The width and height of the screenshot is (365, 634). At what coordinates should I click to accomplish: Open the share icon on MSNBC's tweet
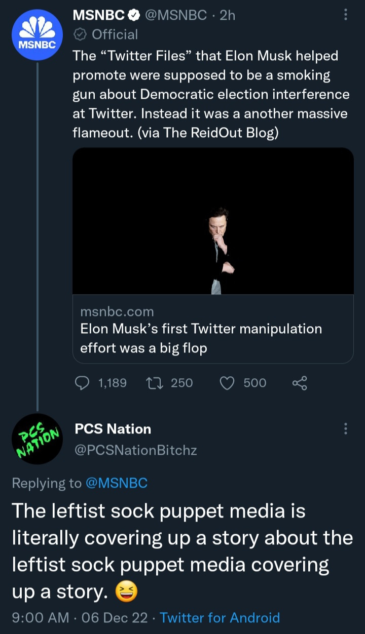pos(299,383)
